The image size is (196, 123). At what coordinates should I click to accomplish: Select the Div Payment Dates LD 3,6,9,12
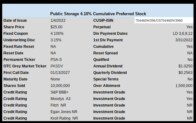183,34
